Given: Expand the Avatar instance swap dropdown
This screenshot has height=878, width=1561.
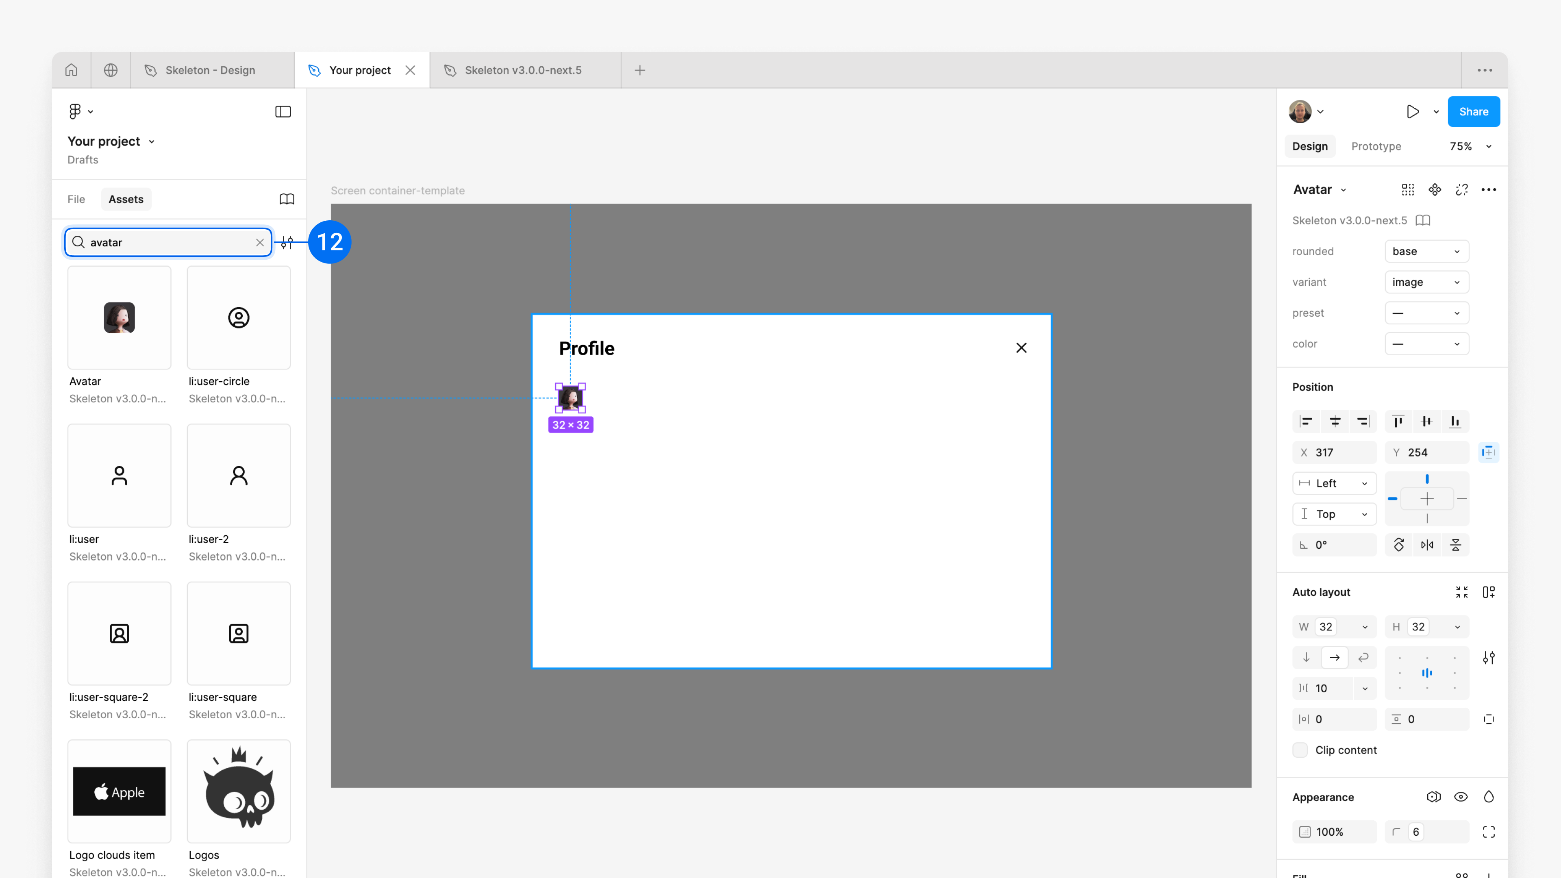Looking at the screenshot, I should [1344, 190].
